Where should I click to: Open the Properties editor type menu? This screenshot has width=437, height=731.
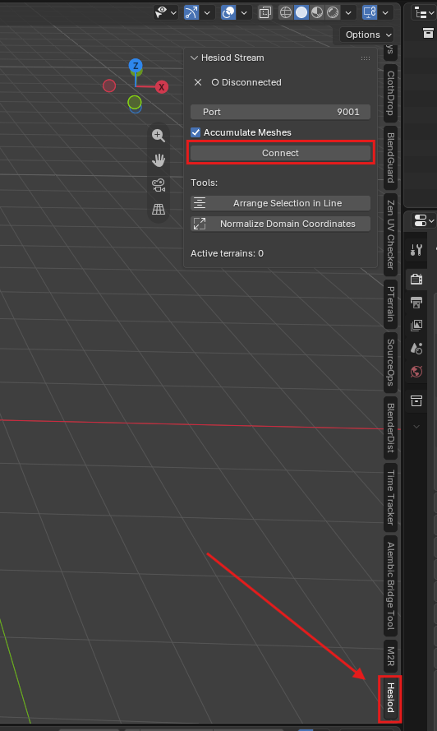pos(423,220)
